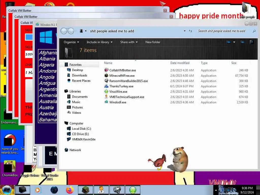Select the Minecraft4Free.exe file icon
The height and width of the screenshot is (195, 260).
(106, 75)
